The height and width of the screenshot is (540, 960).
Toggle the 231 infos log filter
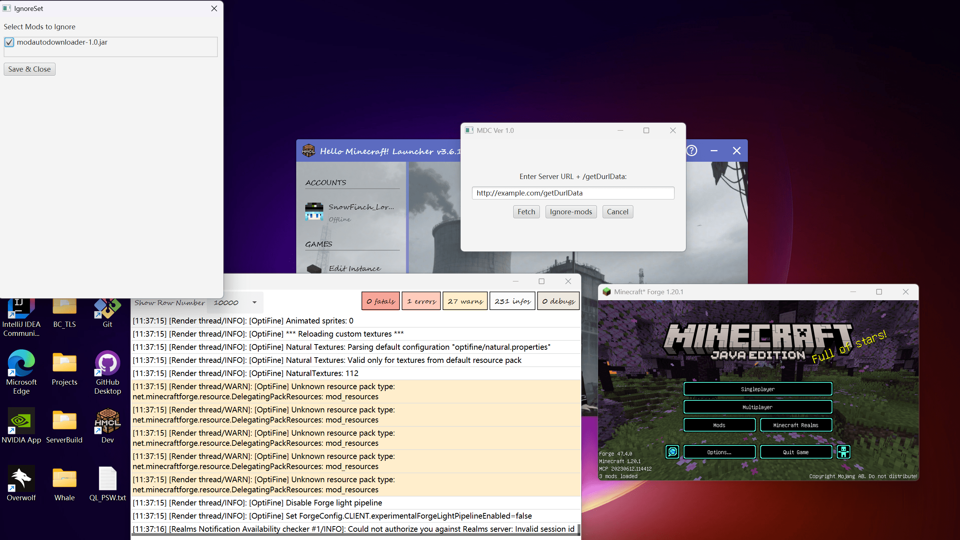[x=512, y=301]
